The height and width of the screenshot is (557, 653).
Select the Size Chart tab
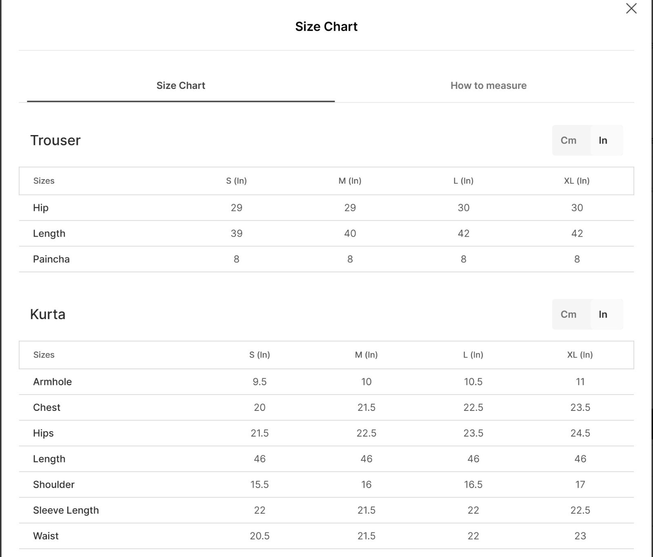[181, 86]
